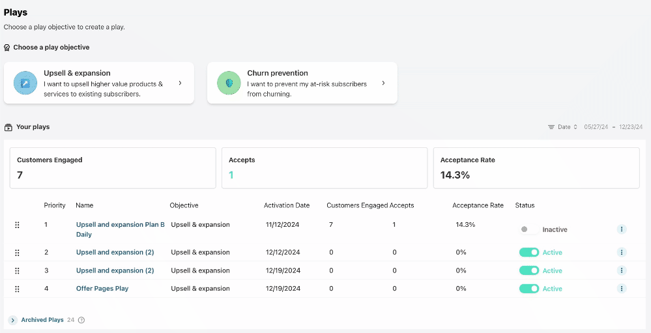The width and height of the screenshot is (651, 333).
Task: Select the Upsell & expansion objective title
Action: tap(78, 73)
